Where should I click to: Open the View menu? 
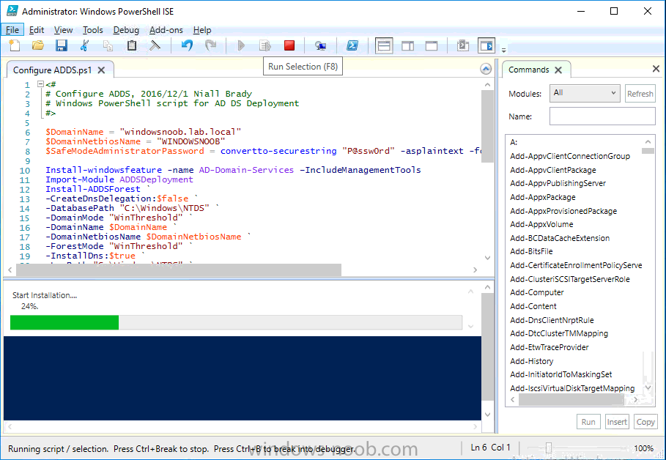click(63, 30)
